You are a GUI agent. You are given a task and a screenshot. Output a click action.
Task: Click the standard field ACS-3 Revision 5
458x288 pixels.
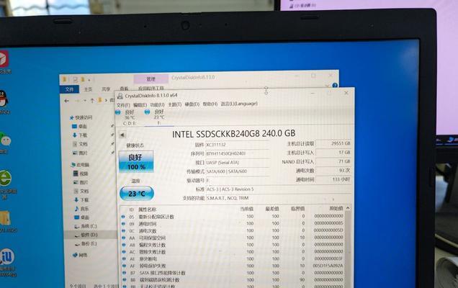(279, 189)
